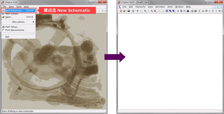Viewport: 224px width, 114px height.
Task: Open the Simulate menu
Action: 160,7
